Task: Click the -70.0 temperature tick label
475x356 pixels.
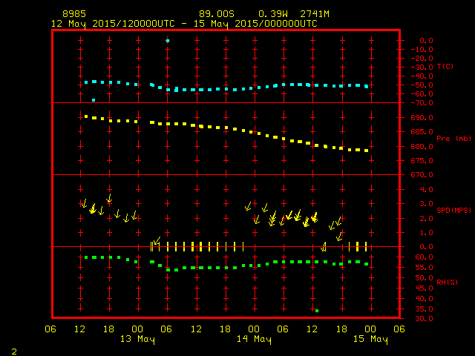Action: pyautogui.click(x=422, y=103)
